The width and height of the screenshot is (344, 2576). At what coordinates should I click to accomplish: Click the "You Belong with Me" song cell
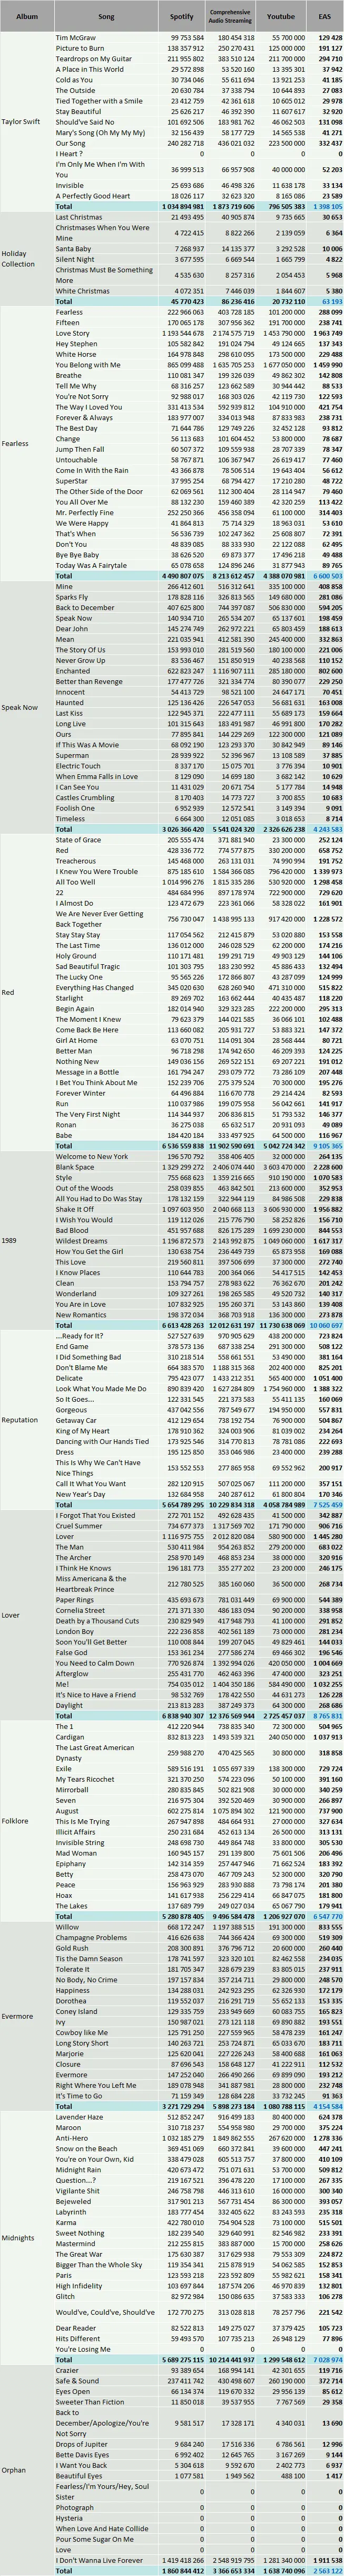[x=106, y=365]
